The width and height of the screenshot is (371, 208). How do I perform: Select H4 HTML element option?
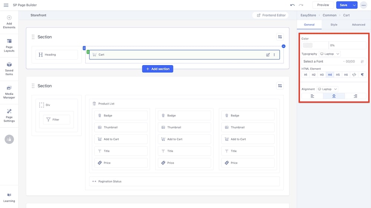[x=330, y=75]
